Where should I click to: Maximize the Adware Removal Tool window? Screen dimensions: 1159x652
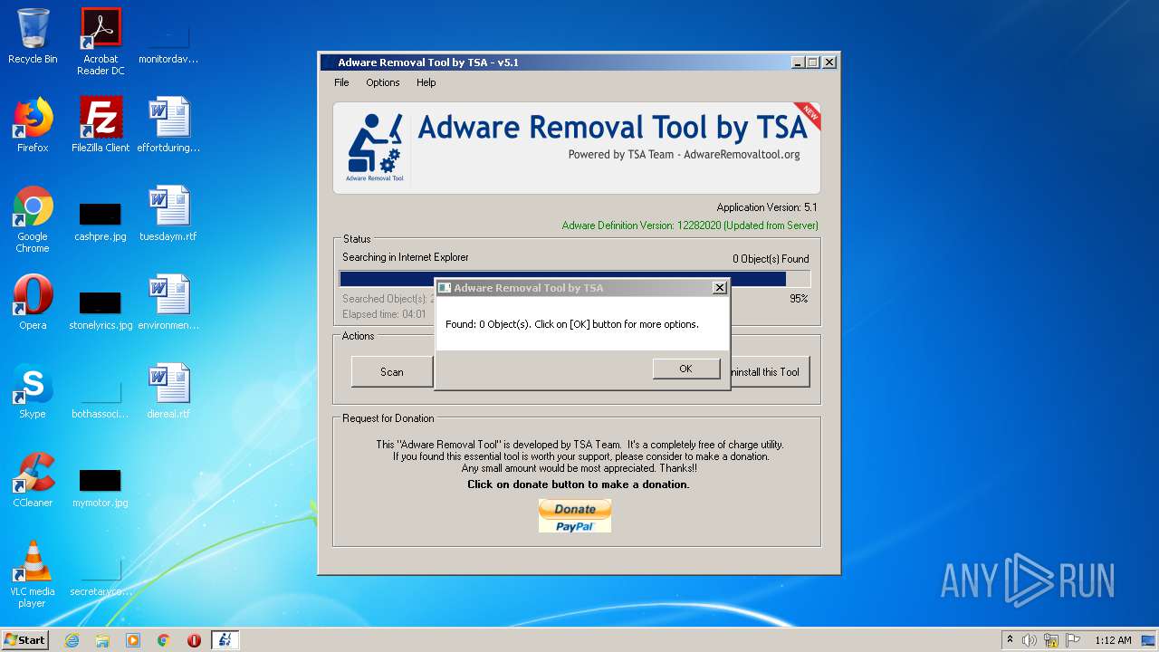[x=812, y=62]
